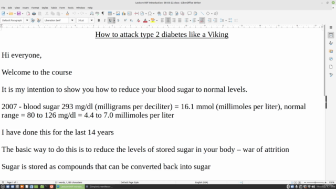Align paragraph to the left
Screen dimensions: 336x189
pyautogui.click(x=162, y=20)
